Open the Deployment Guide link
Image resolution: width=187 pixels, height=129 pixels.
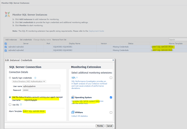tap(96, 31)
